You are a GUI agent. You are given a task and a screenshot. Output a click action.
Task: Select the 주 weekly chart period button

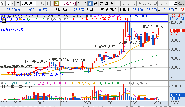click(85, 3)
